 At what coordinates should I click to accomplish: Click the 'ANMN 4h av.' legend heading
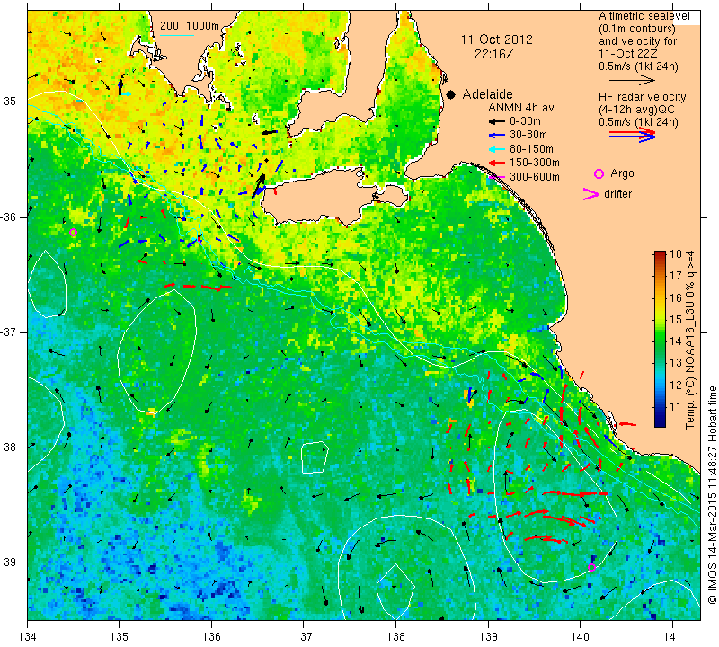(523, 108)
